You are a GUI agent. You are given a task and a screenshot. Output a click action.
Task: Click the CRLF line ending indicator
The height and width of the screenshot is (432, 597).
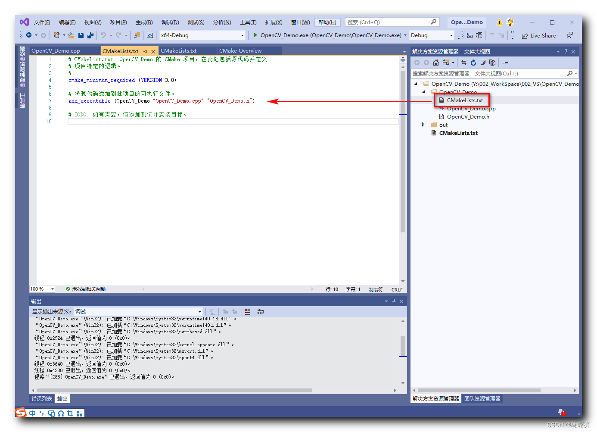397,290
